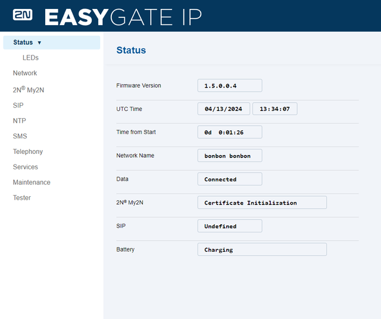This screenshot has height=319, width=381.
Task: Click the Battery label
Action: tap(126, 249)
